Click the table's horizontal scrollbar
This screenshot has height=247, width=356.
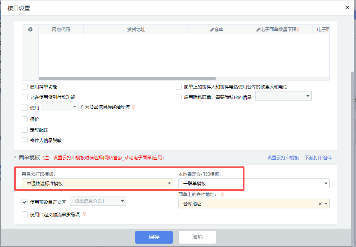pyautogui.click(x=127, y=79)
